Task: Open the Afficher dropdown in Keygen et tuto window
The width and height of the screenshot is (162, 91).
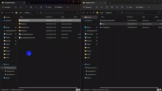Action: pos(140,7)
